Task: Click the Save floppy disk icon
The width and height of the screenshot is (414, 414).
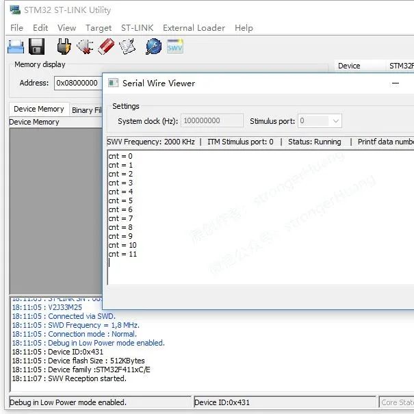Action: pos(36,47)
